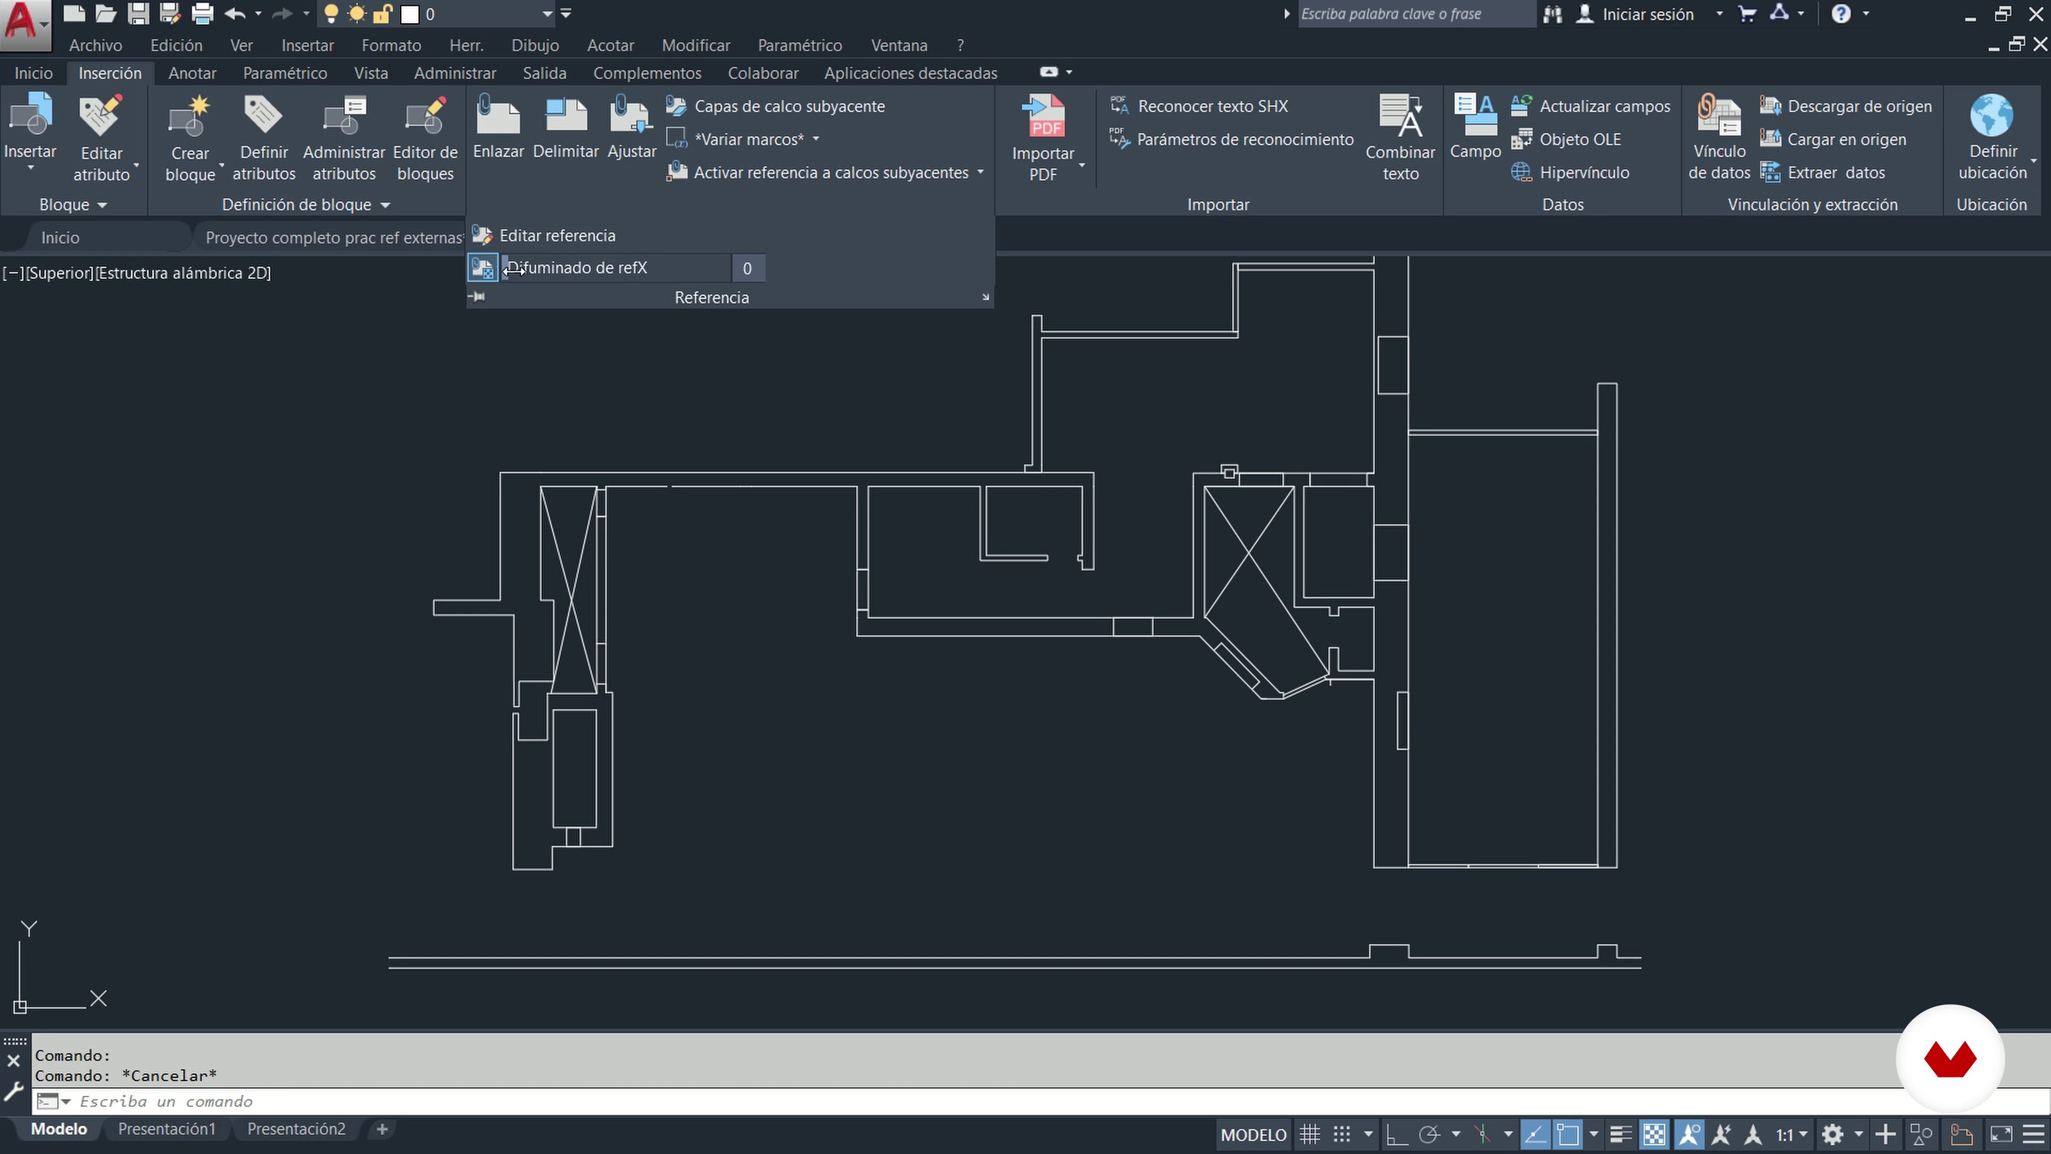Toggle drawing grid display in status bar

[x=1310, y=1134]
